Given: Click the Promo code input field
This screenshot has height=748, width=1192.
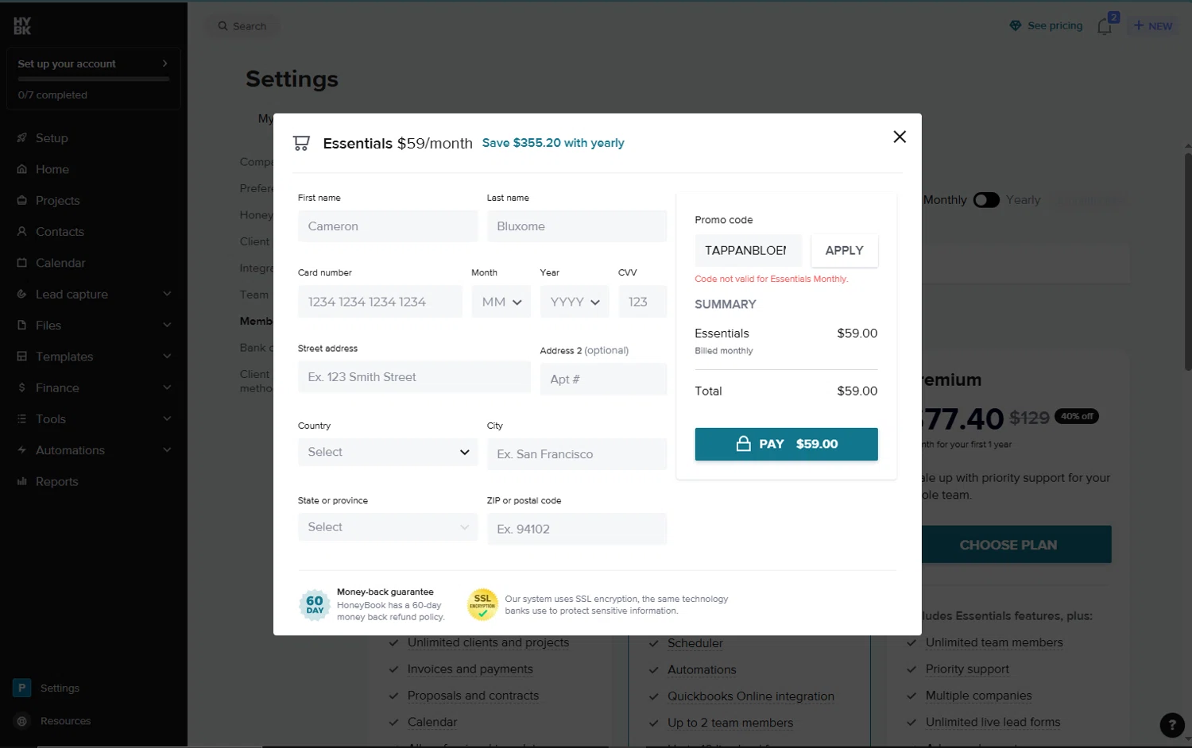Looking at the screenshot, I should (749, 250).
